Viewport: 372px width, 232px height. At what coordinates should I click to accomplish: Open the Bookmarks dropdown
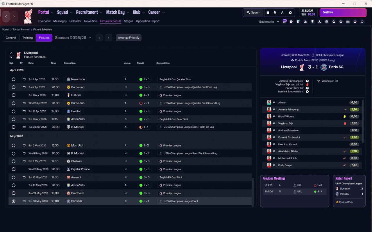coord(269,22)
